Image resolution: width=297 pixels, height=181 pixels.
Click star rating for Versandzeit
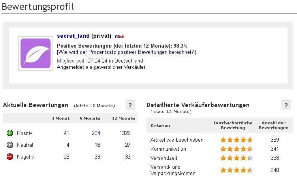coord(236,158)
